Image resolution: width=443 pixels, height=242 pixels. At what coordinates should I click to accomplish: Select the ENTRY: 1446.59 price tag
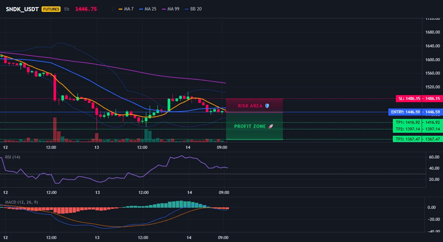(406, 112)
